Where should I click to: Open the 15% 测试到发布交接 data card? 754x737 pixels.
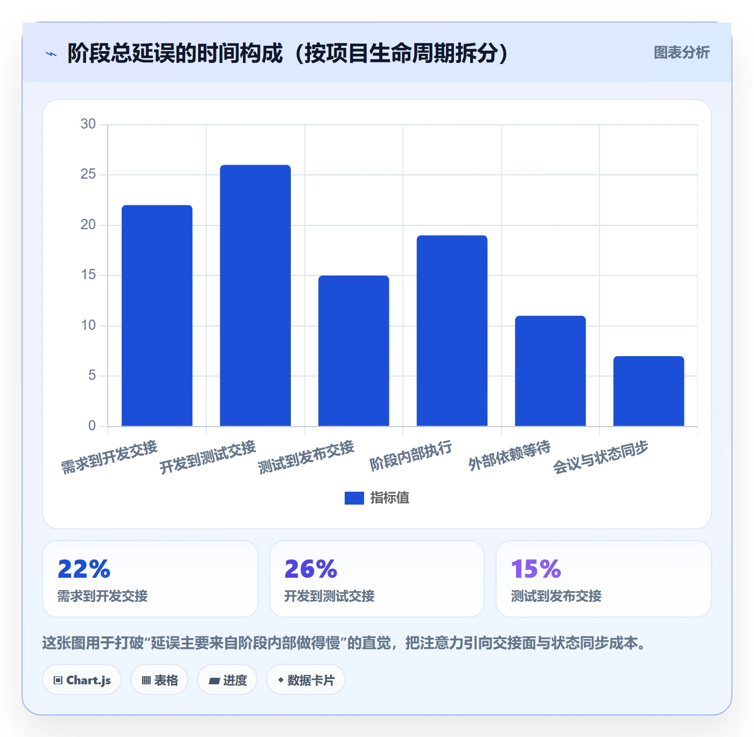(x=604, y=579)
